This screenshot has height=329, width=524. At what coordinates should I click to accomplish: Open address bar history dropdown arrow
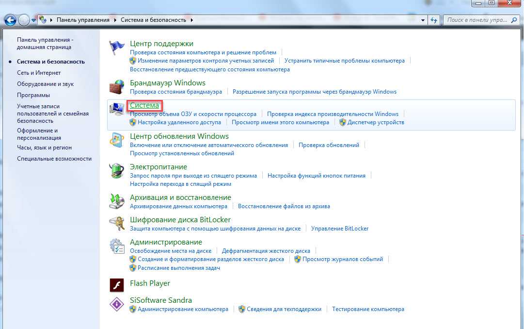pos(423,20)
